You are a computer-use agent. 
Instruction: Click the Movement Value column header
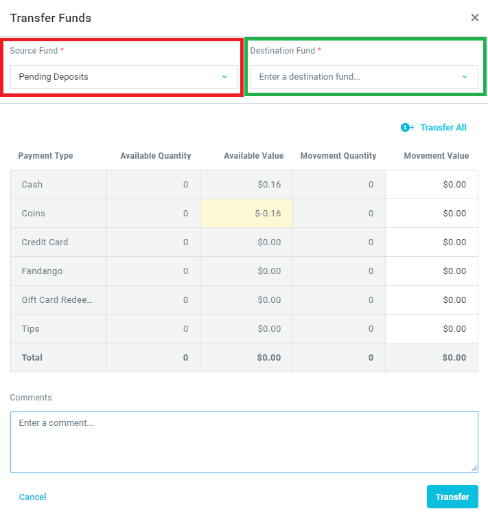[x=436, y=155]
